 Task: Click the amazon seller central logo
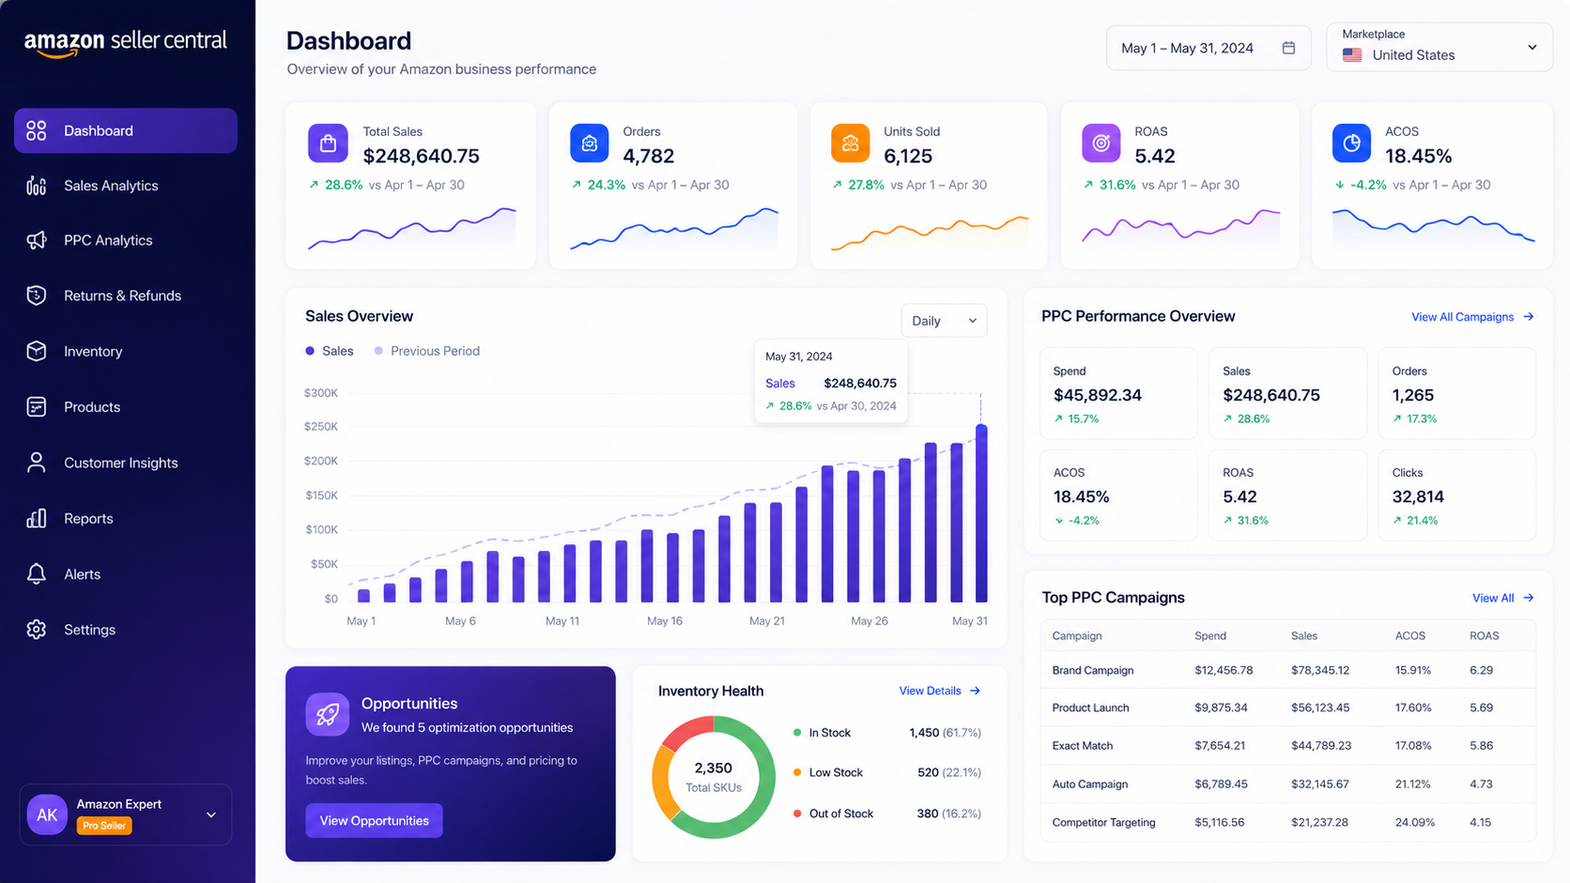pyautogui.click(x=126, y=42)
